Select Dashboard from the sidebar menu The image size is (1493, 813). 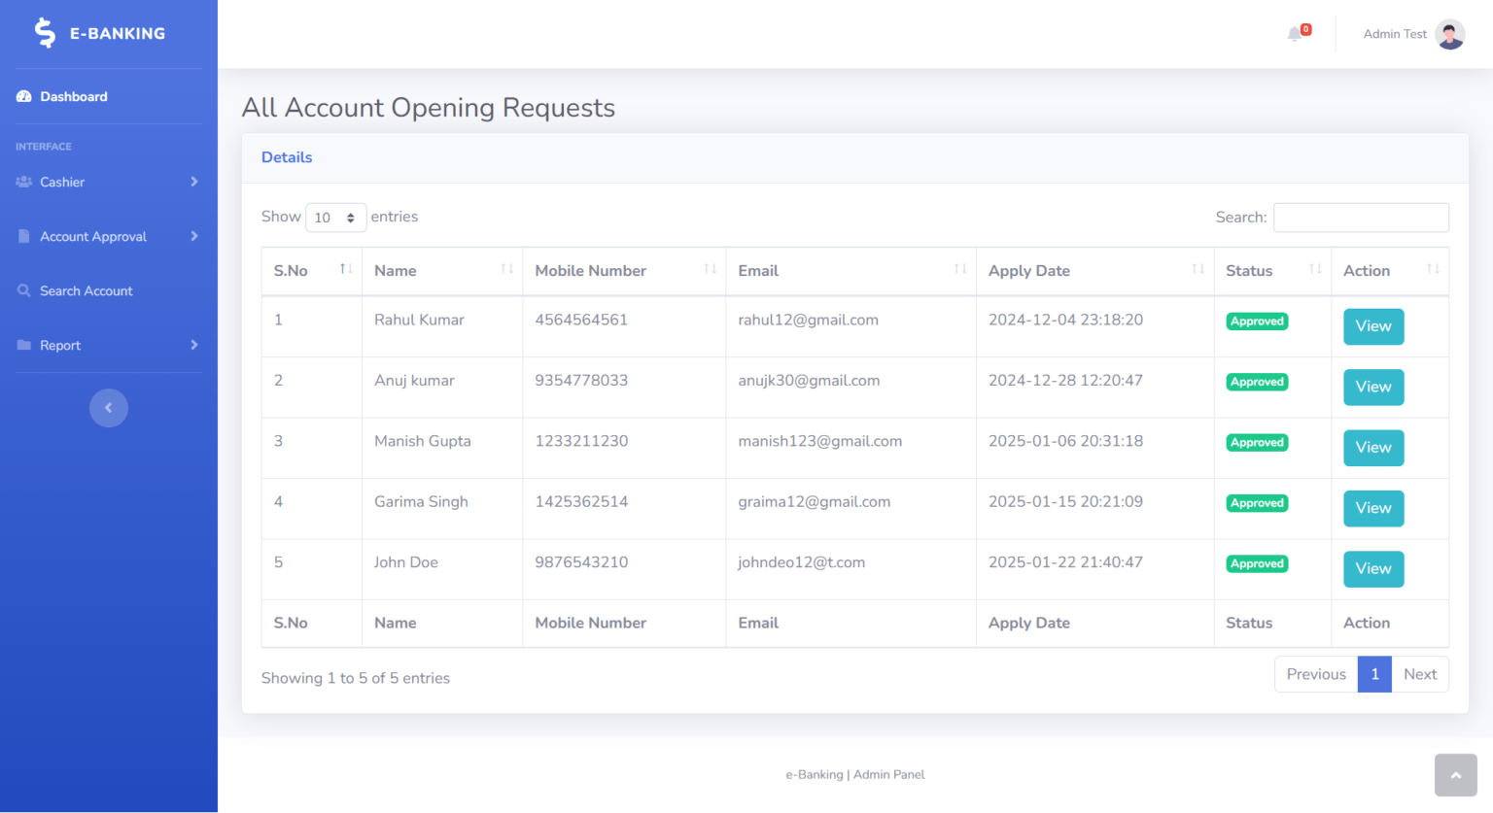(x=73, y=95)
